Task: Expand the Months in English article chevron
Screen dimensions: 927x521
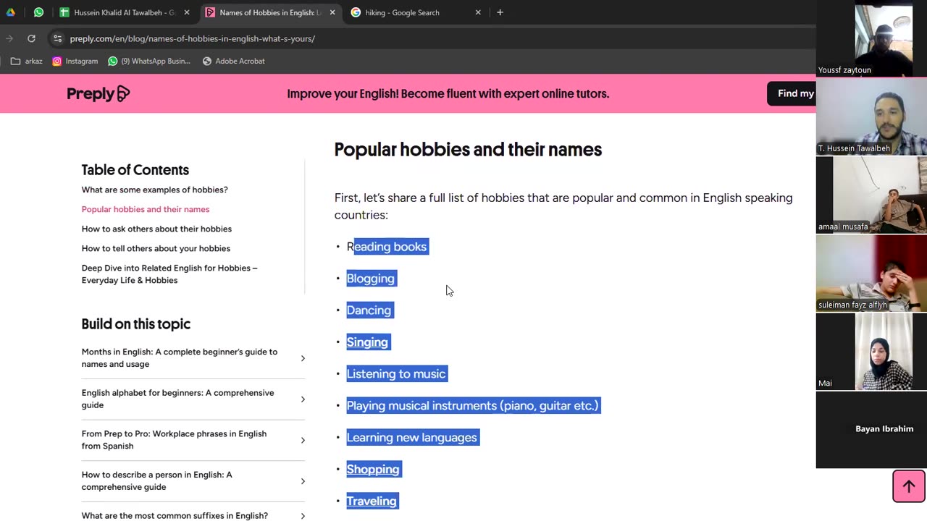Action: (303, 358)
